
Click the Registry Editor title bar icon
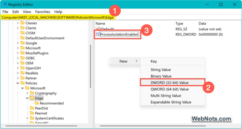(x=4, y=4)
